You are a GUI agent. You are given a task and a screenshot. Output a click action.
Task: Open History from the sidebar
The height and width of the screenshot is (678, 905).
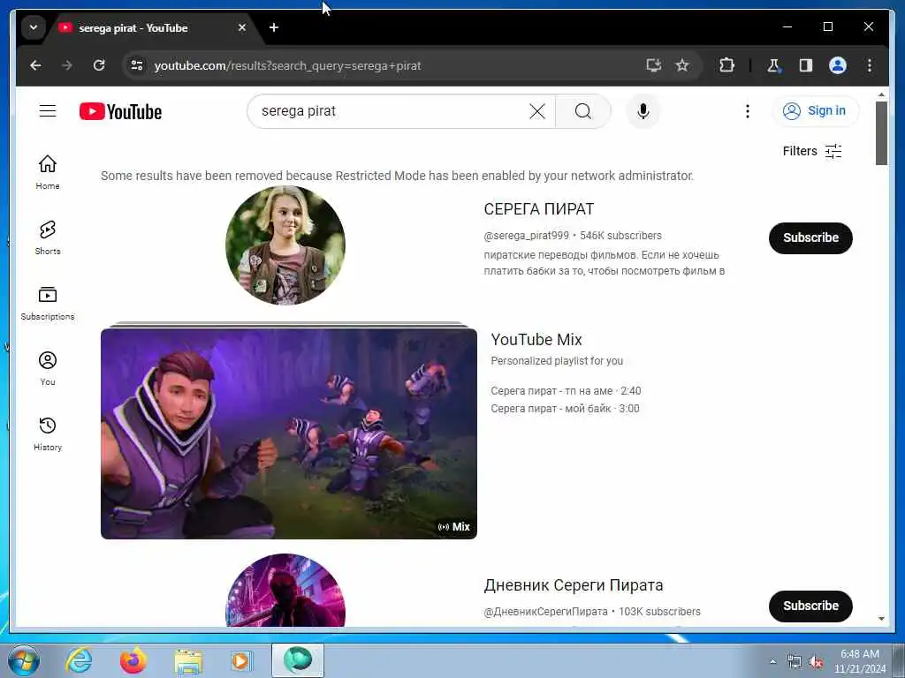click(x=48, y=433)
